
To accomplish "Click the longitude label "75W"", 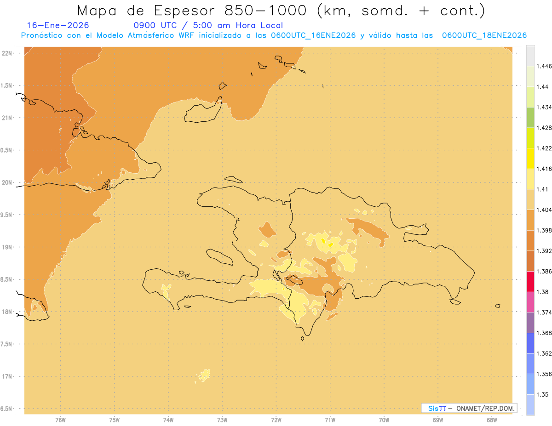I will [114, 420].
